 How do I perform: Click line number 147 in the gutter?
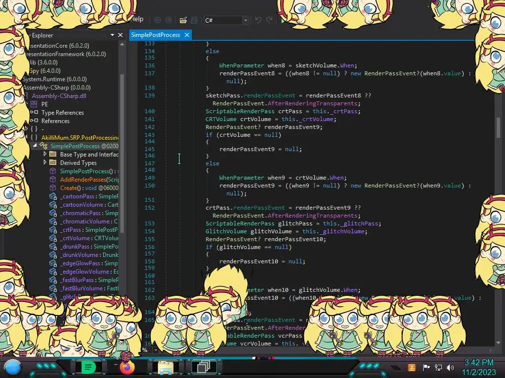[149, 163]
